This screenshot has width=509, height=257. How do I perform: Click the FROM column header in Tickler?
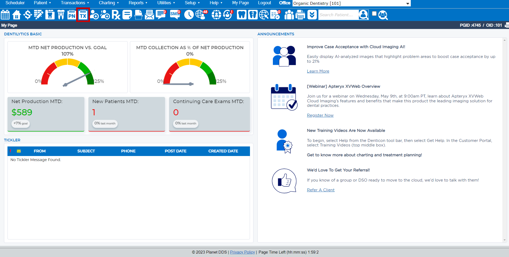click(40, 151)
